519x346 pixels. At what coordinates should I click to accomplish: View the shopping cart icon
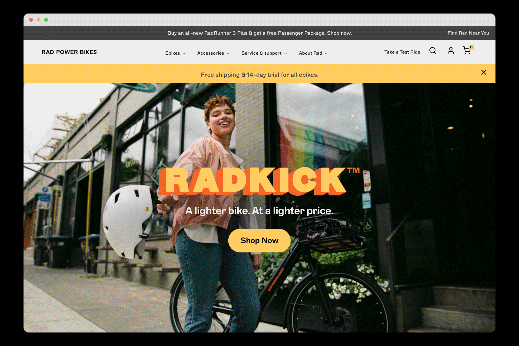point(467,51)
